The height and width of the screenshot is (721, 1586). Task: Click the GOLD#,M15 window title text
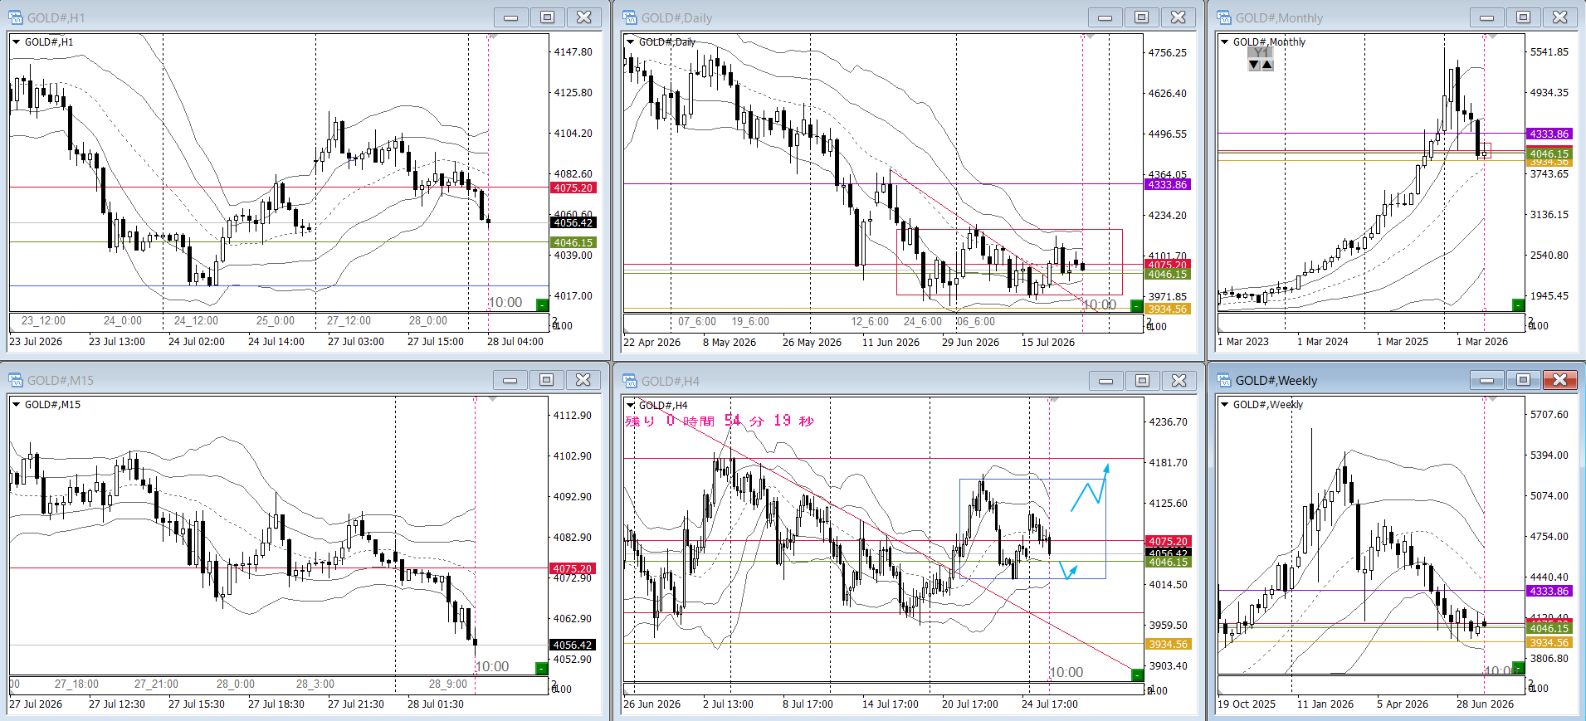pyautogui.click(x=60, y=381)
